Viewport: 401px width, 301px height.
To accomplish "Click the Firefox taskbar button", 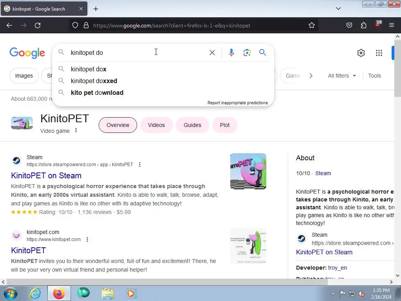I will 59,293.
